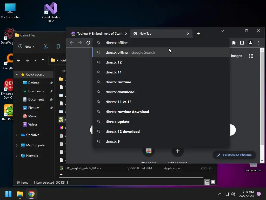
Task: Click Add shortcut plus tile
Action: click(x=177, y=153)
